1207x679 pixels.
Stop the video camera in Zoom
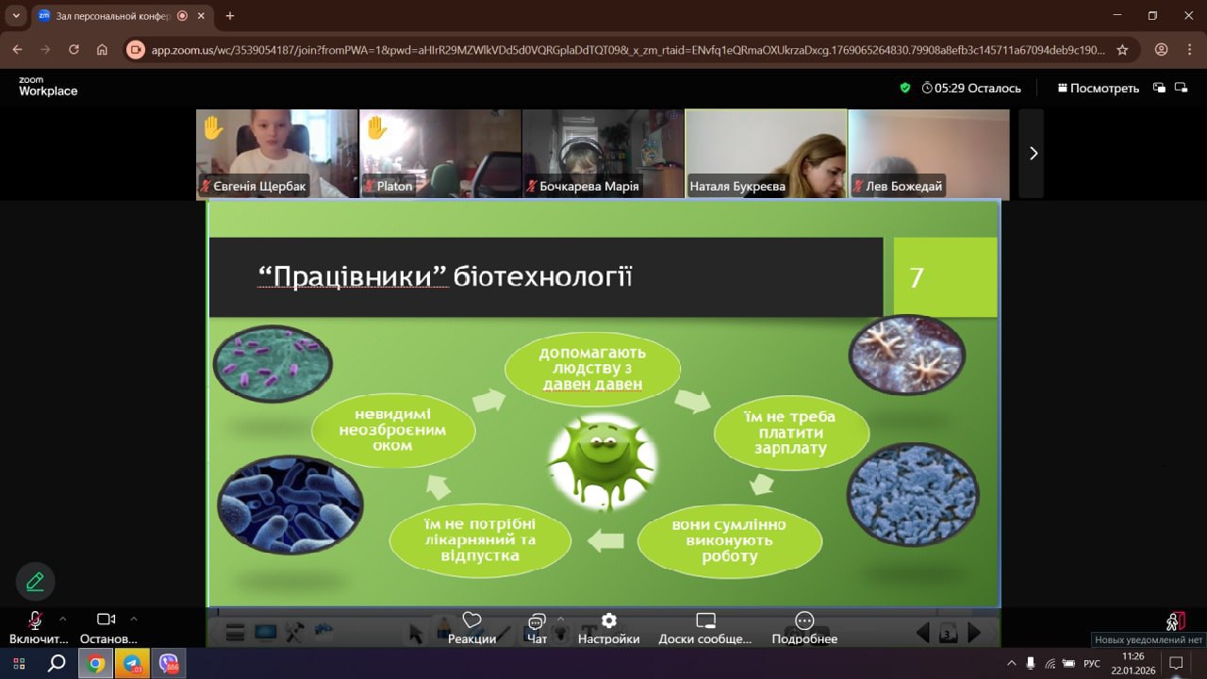coord(106,620)
